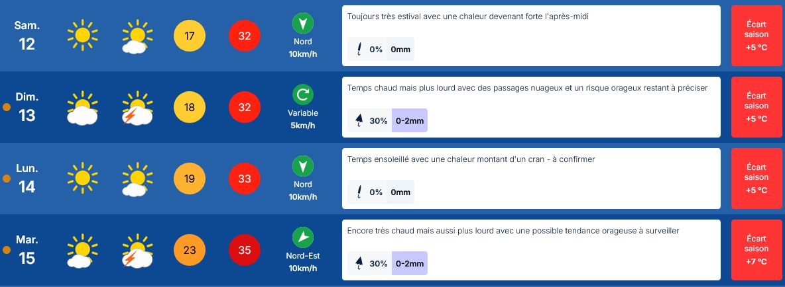
Task: Click orange 23 minimum temperature circle
Action: [189, 251]
